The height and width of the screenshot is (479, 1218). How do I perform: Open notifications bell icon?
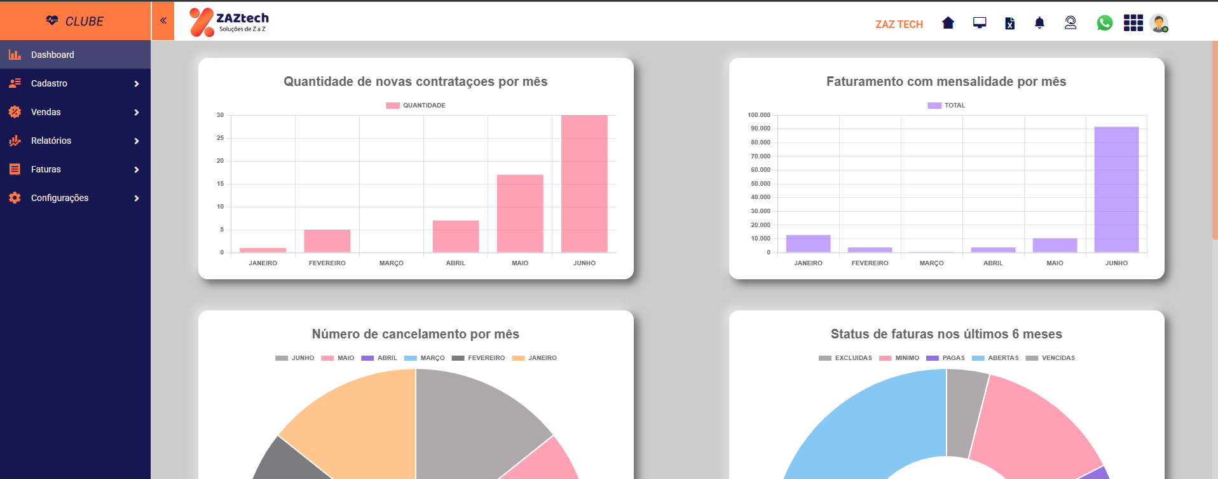point(1039,23)
